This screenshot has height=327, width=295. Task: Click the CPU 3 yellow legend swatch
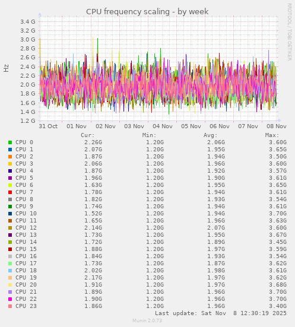click(10, 164)
